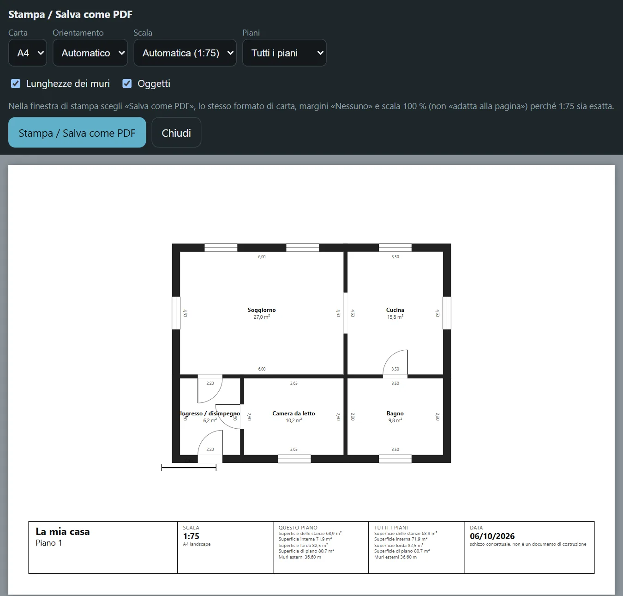623x596 pixels.
Task: Click the La mia casa title
Action: [63, 532]
